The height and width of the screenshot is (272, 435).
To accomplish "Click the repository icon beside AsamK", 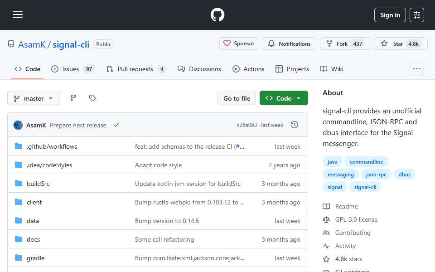I will [x=11, y=44].
